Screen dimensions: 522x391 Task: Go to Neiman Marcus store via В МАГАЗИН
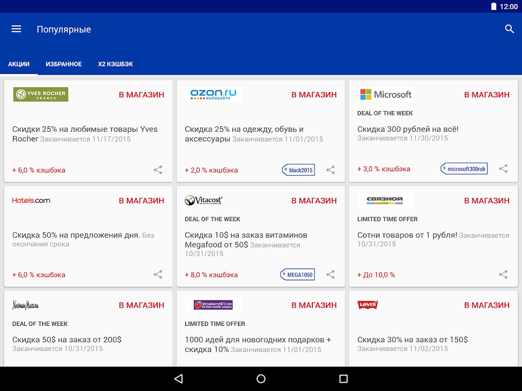click(x=142, y=305)
